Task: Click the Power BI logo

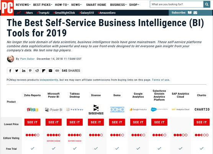Action: coord(54,110)
